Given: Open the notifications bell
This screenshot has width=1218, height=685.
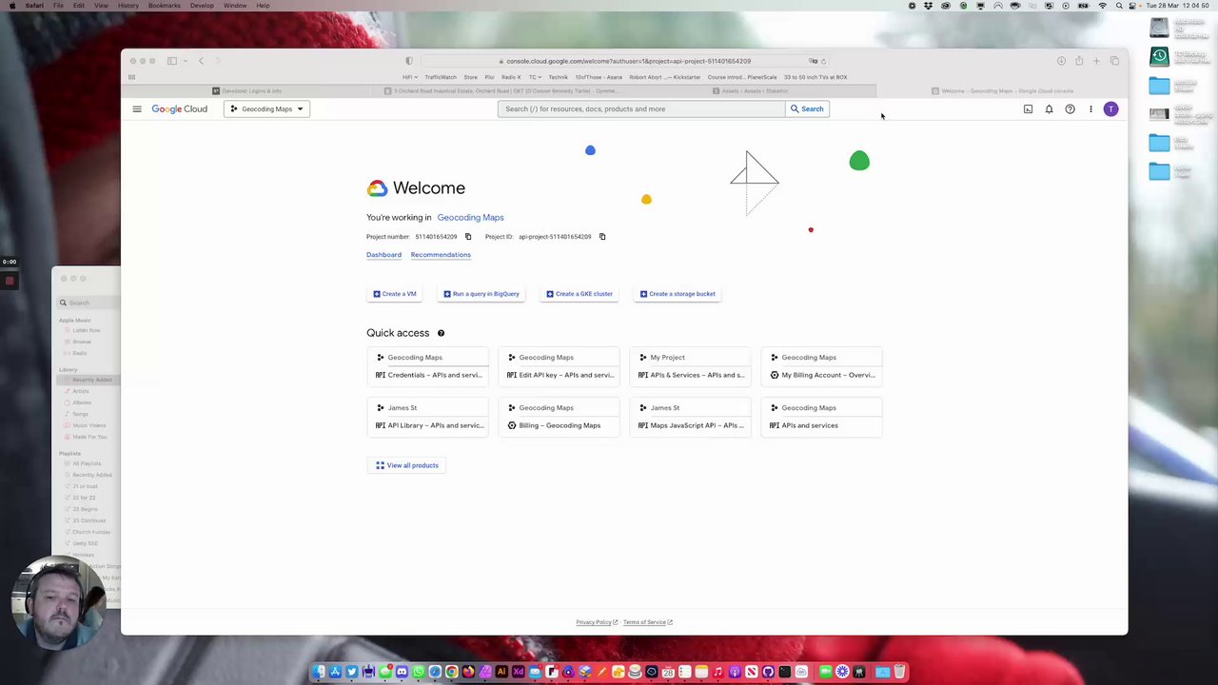Looking at the screenshot, I should tap(1049, 109).
